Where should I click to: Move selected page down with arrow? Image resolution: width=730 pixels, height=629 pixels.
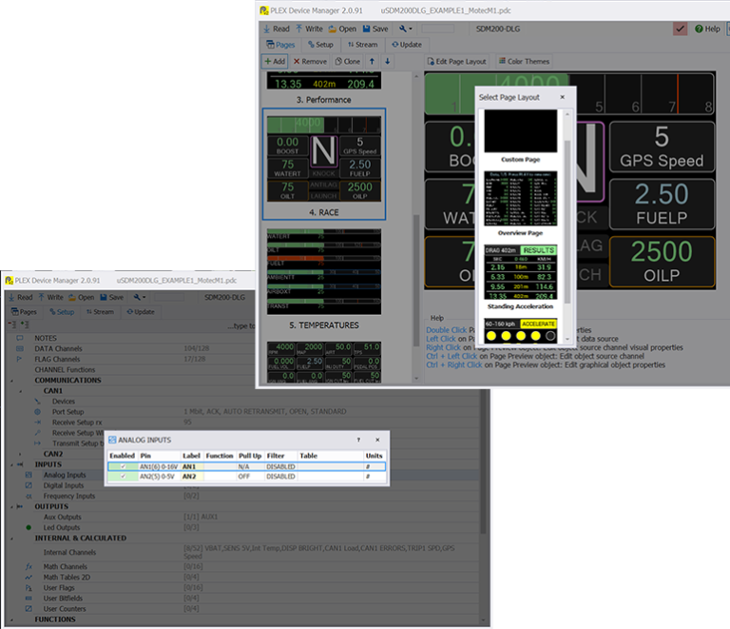coord(388,61)
